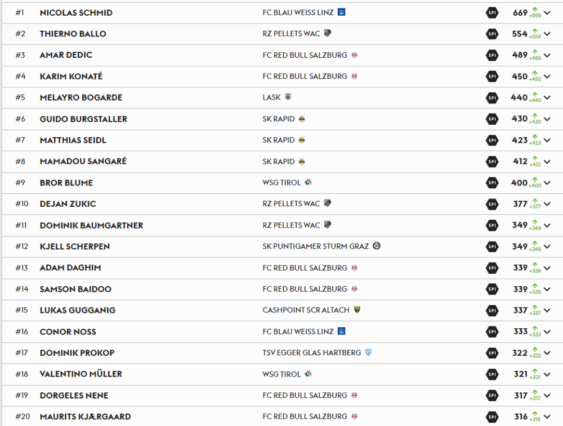Expand Nicolas Schmid's row with the chevron

[547, 13]
